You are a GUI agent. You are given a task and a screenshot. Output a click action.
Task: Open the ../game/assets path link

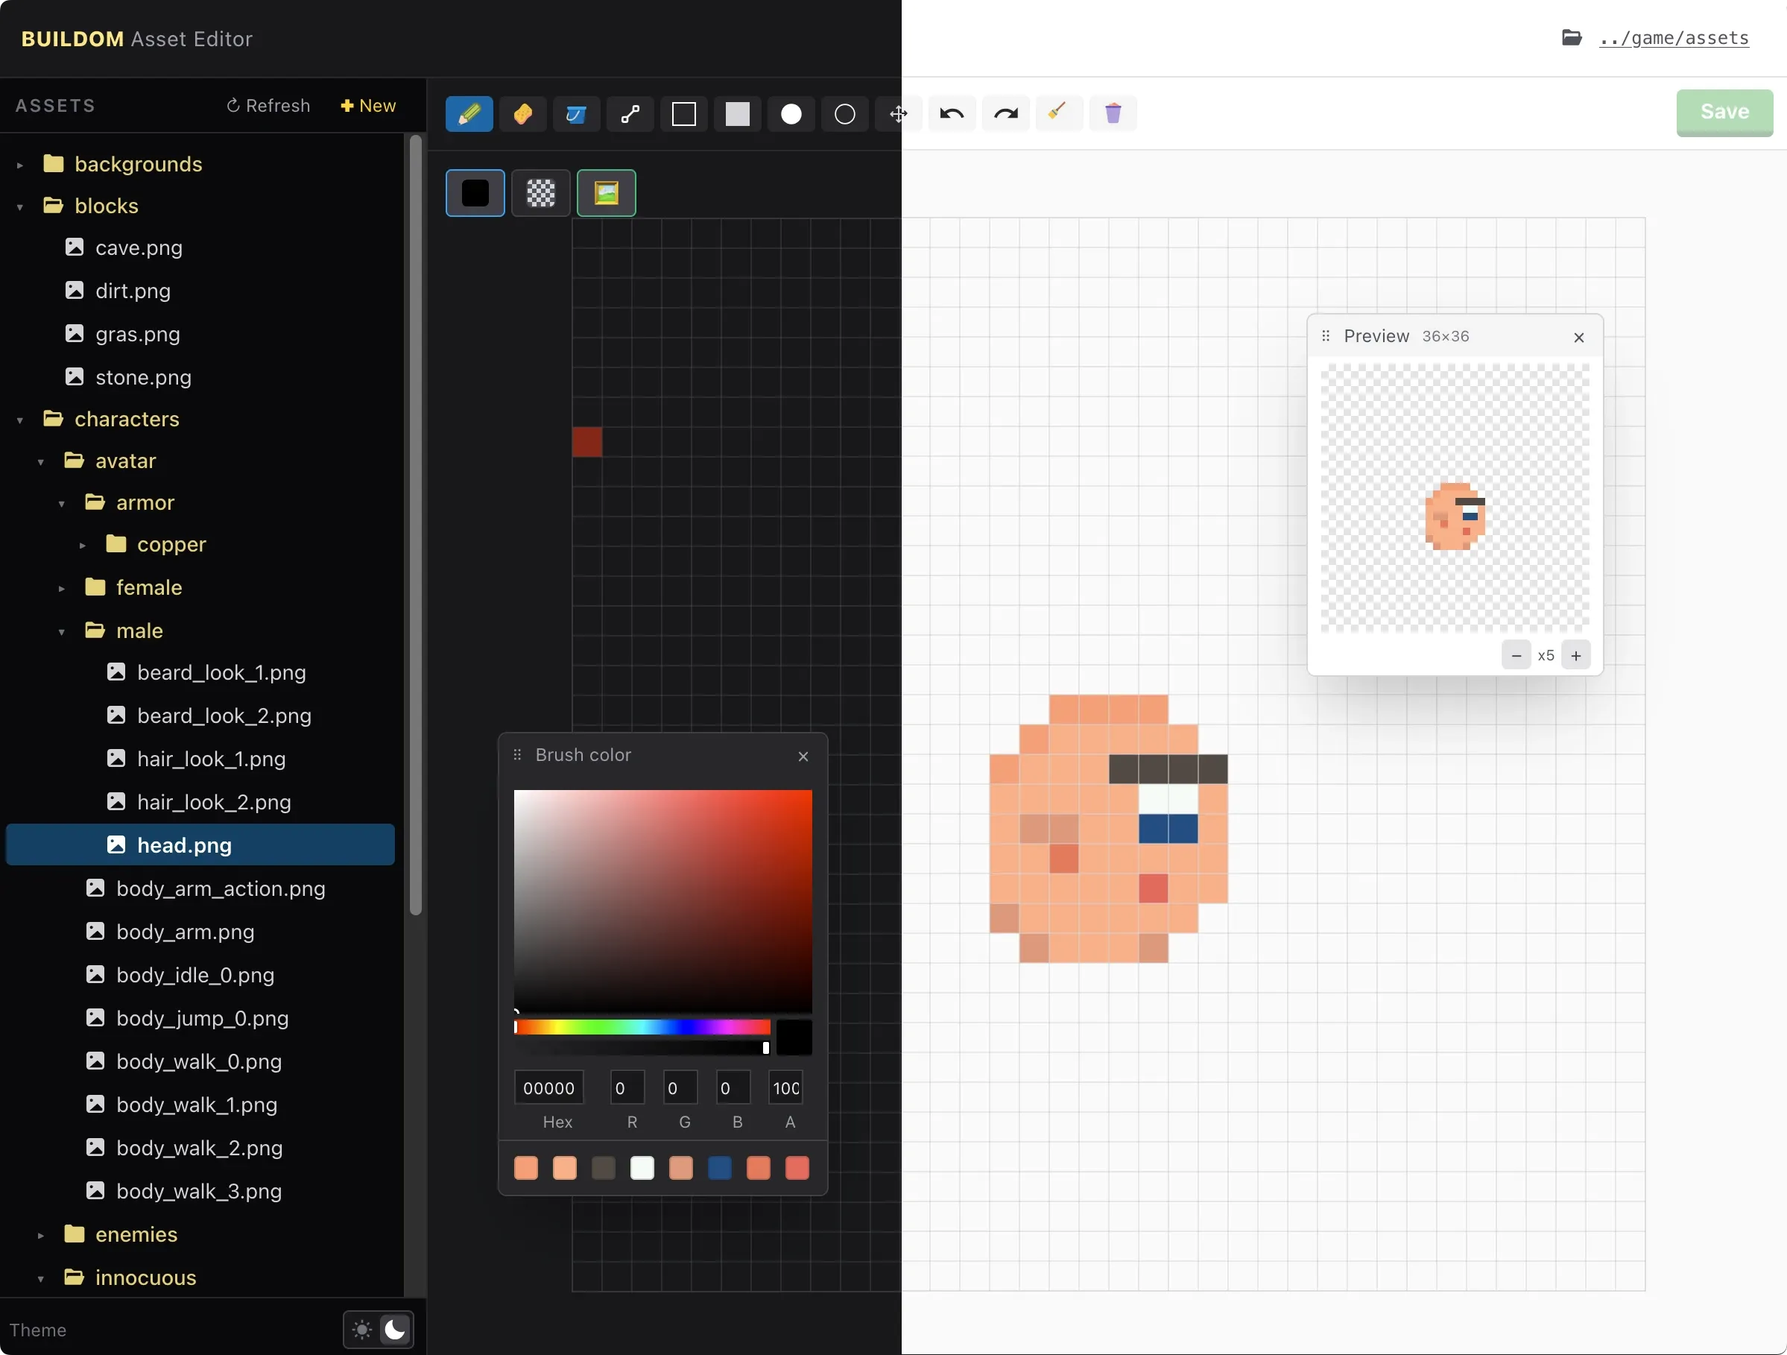click(x=1674, y=38)
